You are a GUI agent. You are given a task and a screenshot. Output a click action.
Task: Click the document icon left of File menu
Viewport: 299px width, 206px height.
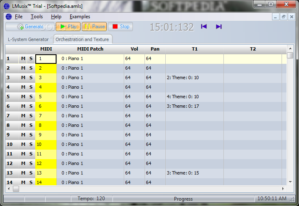[9, 17]
